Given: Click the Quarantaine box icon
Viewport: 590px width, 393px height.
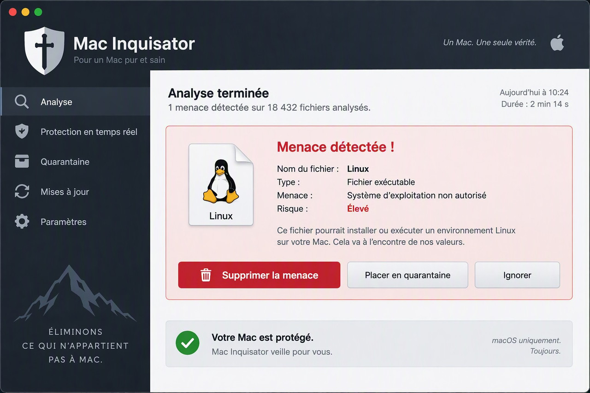Looking at the screenshot, I should [22, 162].
